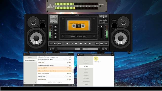This screenshot has width=162, height=91.
Task: Click the track info thumbnail on deck
Action: [x=54, y=19]
